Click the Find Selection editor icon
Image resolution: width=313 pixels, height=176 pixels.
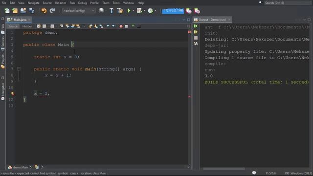[x=62, y=26]
